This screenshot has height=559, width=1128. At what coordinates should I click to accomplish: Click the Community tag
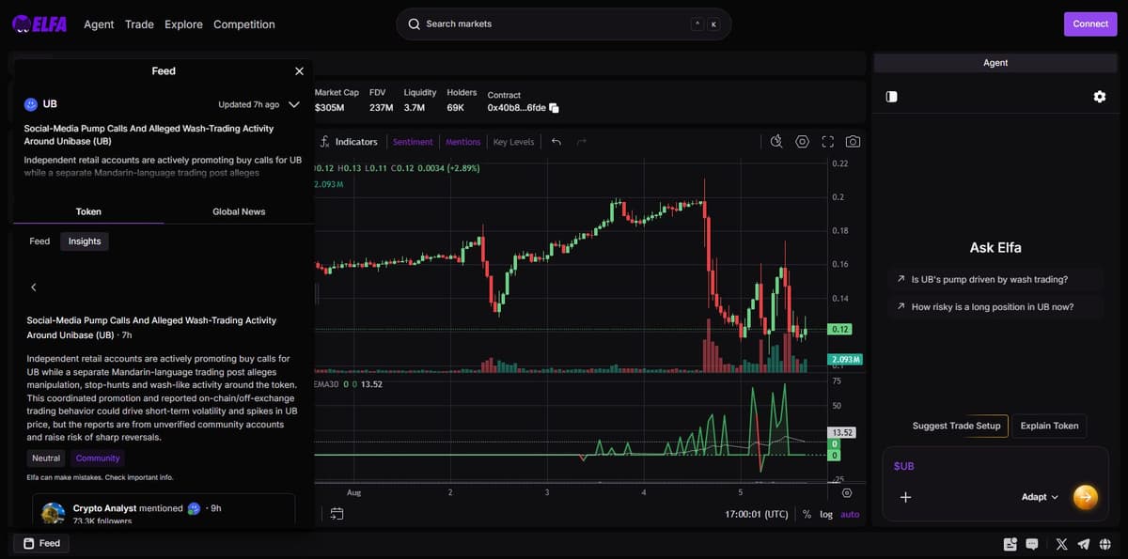coord(98,458)
